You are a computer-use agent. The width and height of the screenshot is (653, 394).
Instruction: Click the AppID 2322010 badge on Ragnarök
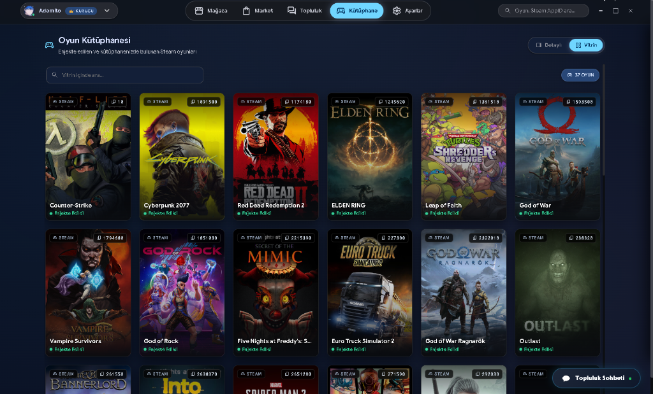tap(485, 237)
